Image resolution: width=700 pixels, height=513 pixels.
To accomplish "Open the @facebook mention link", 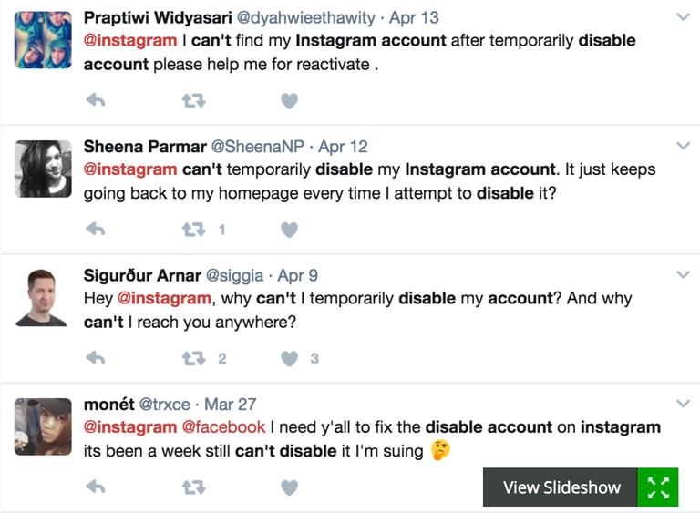I will 223,426.
